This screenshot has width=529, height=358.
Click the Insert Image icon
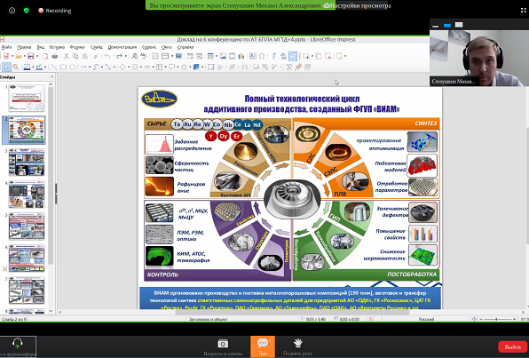(223, 56)
